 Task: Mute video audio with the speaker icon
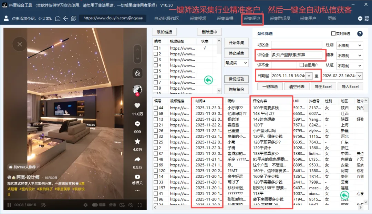[131, 205]
